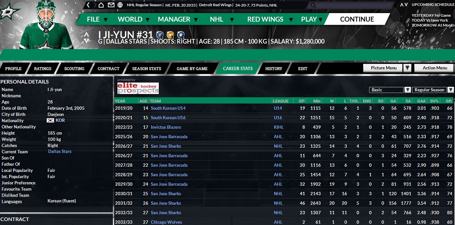Image resolution: width=455 pixels, height=225 pixels.
Task: Open the mail envelope icon
Action: [x=111, y=5]
